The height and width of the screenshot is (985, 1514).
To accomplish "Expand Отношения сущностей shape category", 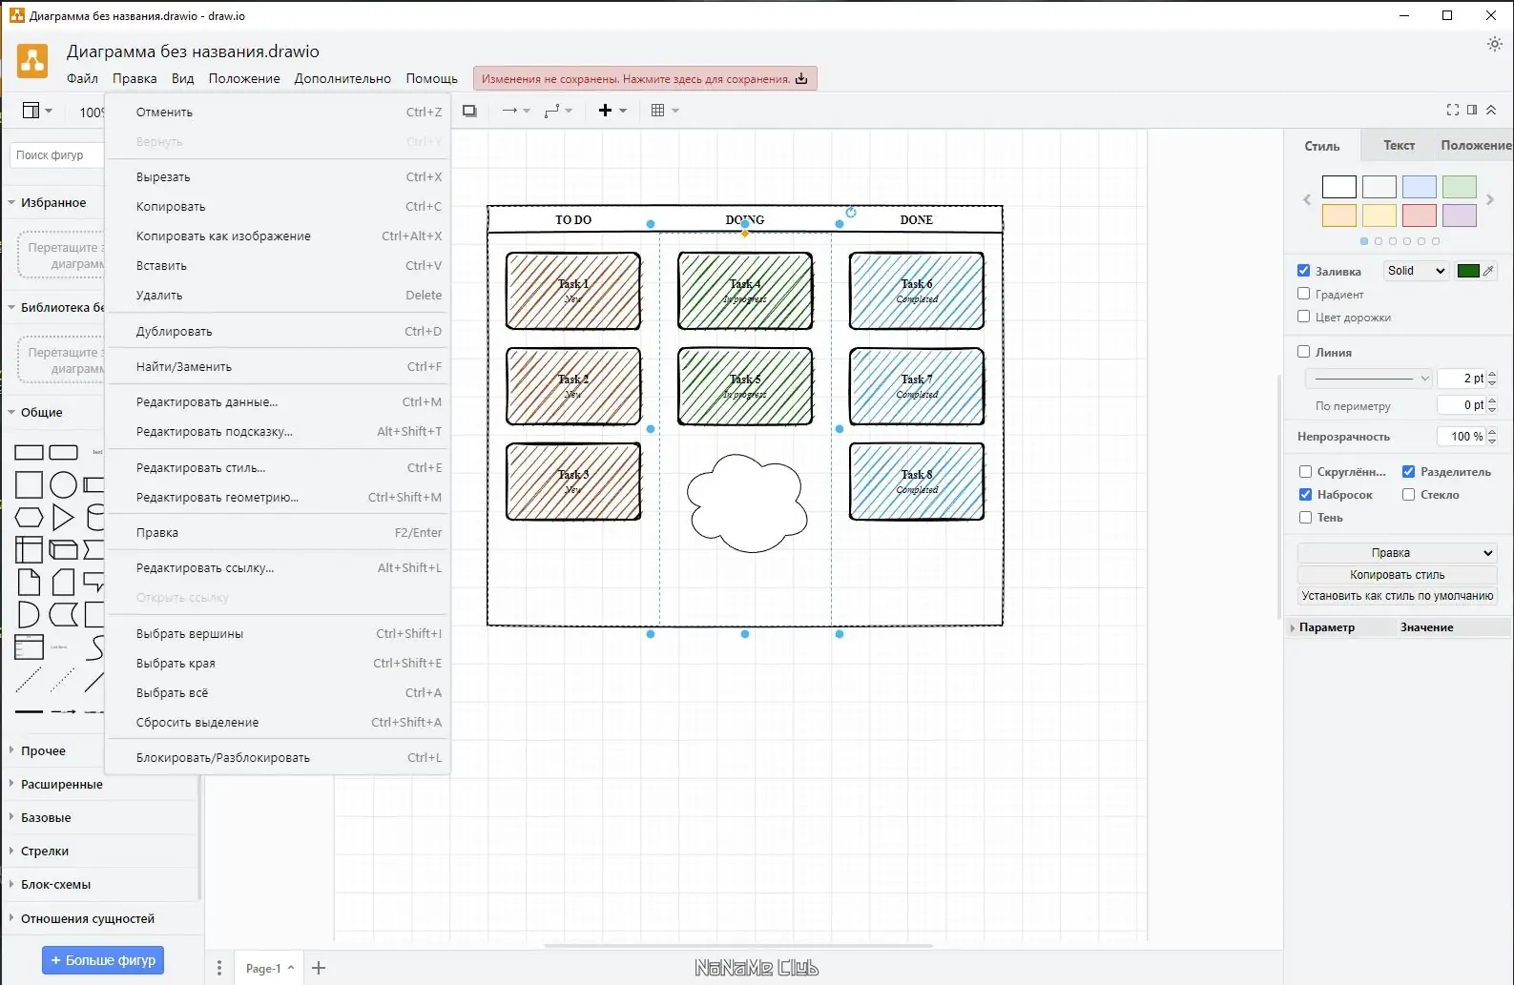I will [100, 918].
